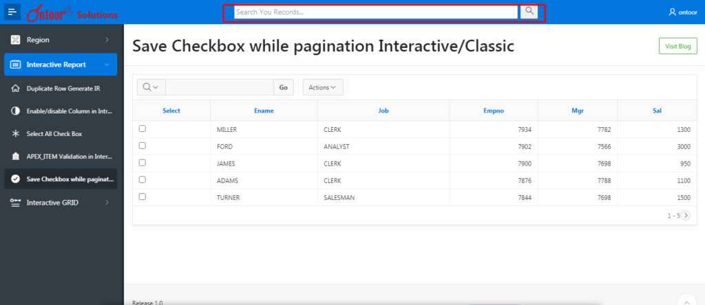
Task: Open the report column search dropdown
Action: [x=151, y=87]
